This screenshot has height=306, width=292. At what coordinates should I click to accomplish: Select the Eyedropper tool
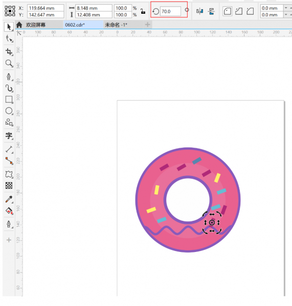tap(9, 199)
